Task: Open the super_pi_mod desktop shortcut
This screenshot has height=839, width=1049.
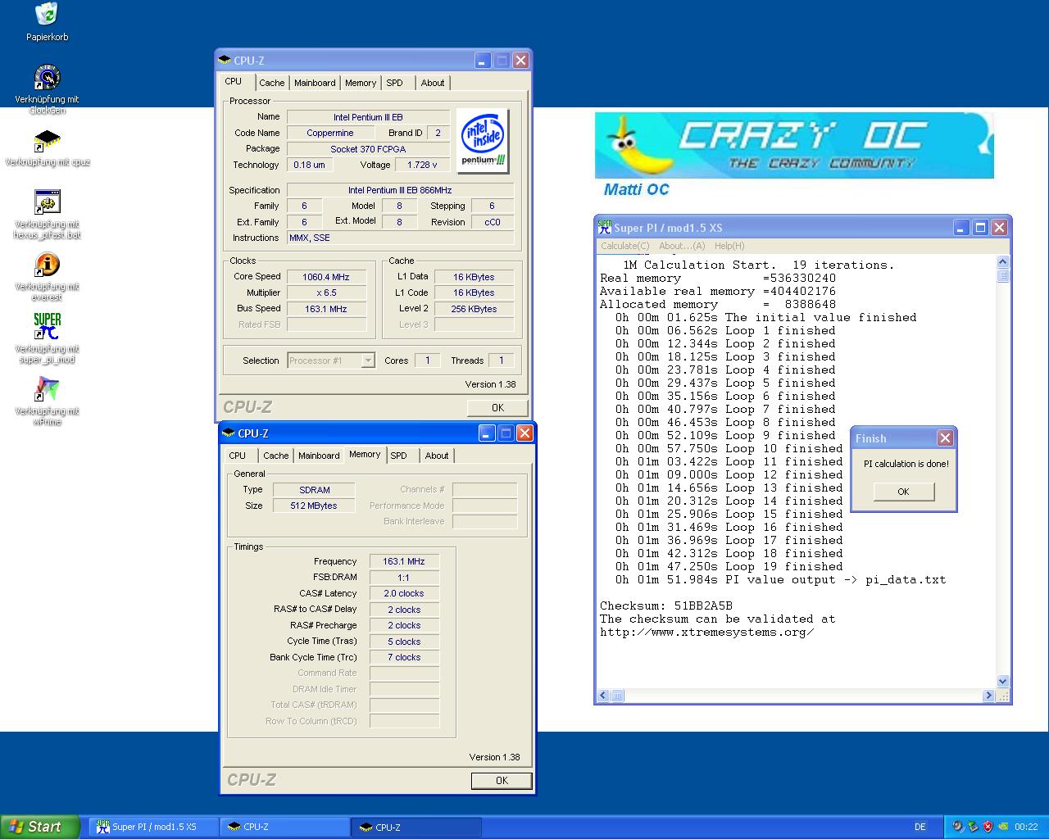Action: [x=47, y=327]
